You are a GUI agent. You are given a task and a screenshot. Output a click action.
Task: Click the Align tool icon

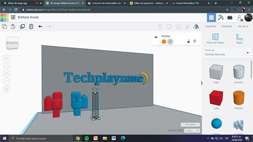pos(187,27)
